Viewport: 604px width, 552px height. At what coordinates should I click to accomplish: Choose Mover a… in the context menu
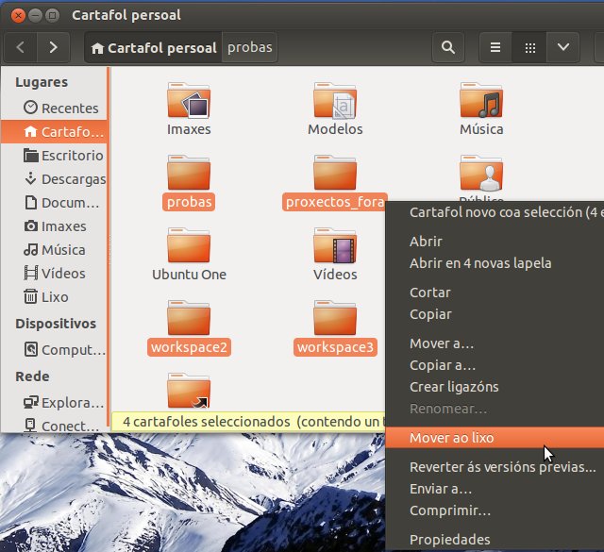[495, 343]
